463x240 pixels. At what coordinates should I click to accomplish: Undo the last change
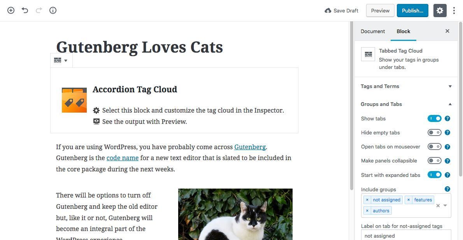(x=25, y=11)
